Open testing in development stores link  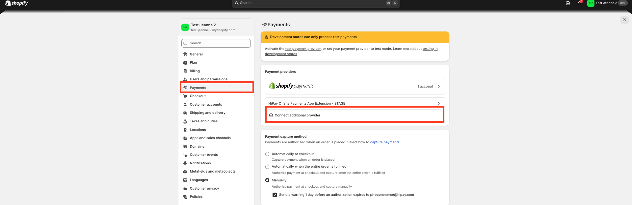tap(430, 49)
